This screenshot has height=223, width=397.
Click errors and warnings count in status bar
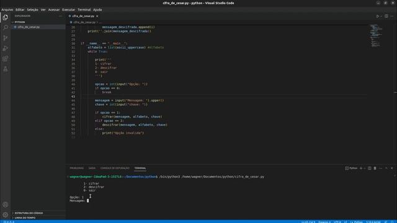[x=9, y=222]
